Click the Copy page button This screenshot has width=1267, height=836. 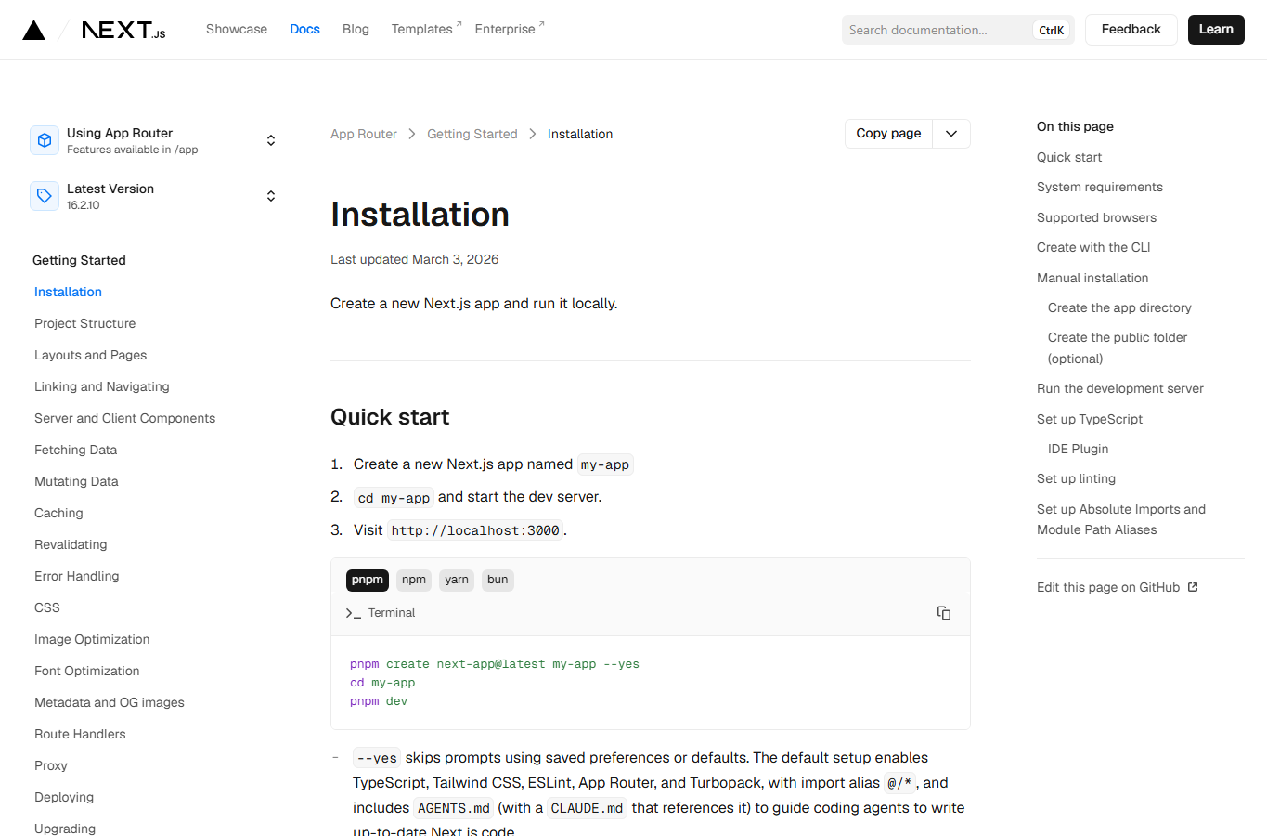pos(888,134)
